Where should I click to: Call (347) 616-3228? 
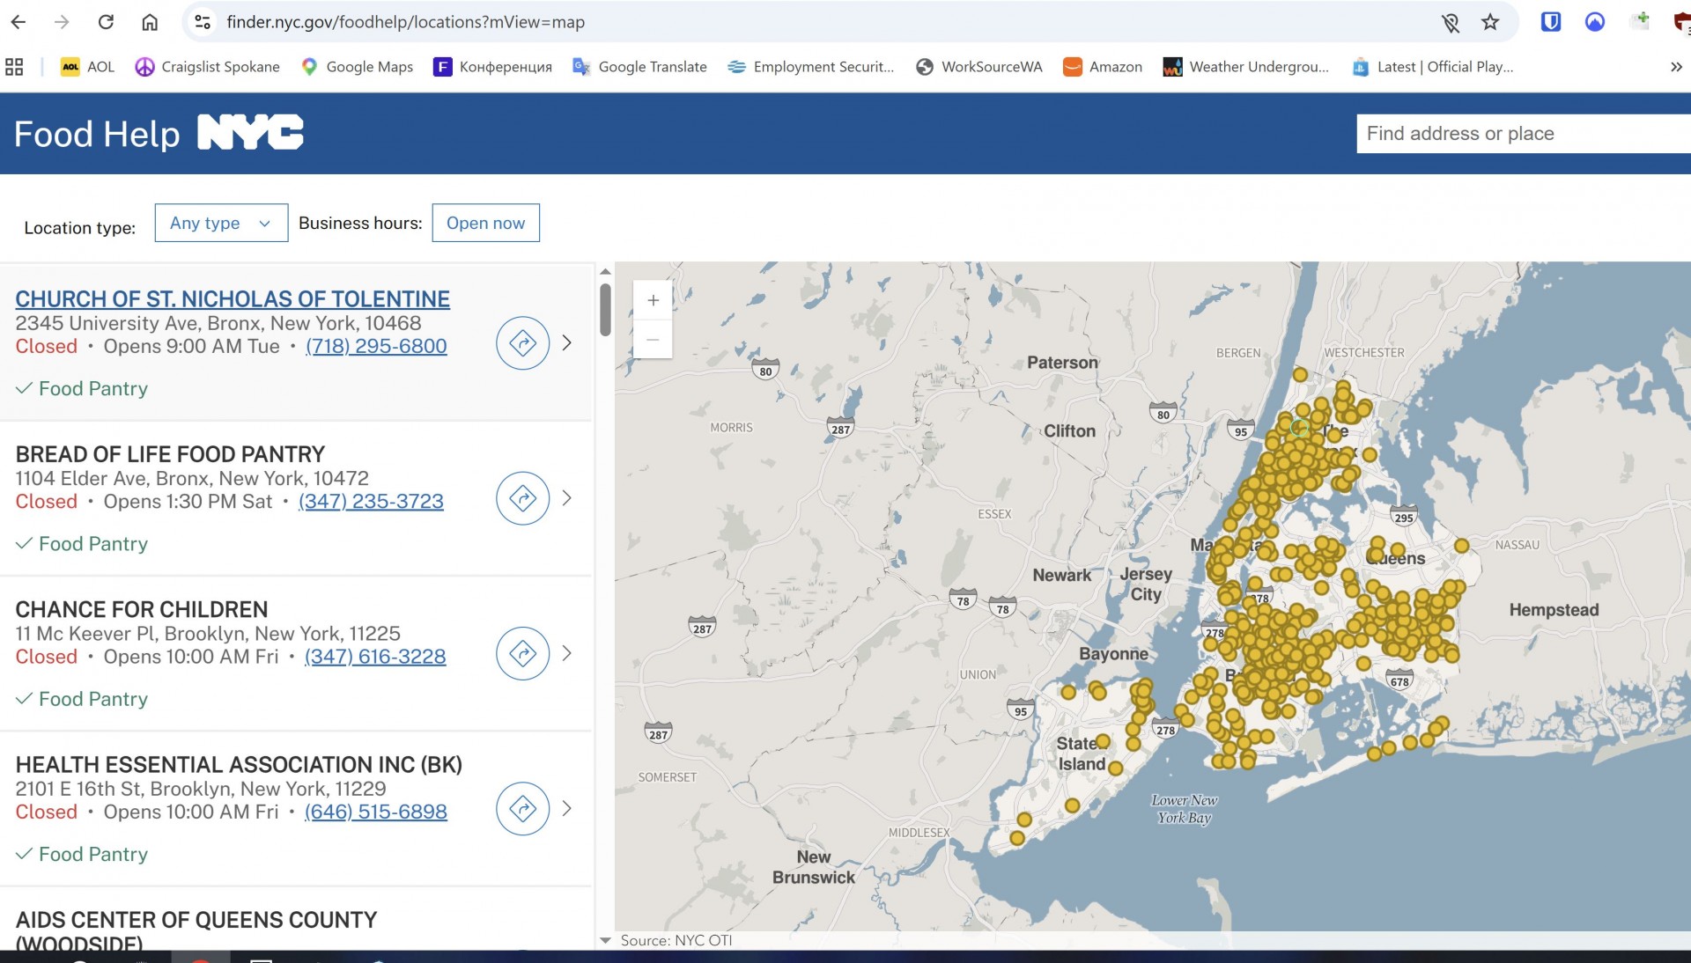(x=375, y=656)
